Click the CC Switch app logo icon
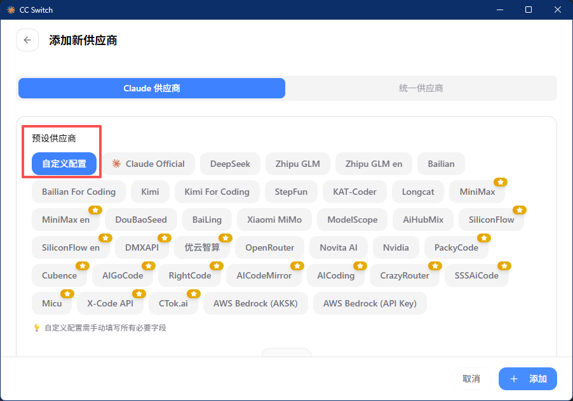The width and height of the screenshot is (573, 401). pyautogui.click(x=11, y=10)
